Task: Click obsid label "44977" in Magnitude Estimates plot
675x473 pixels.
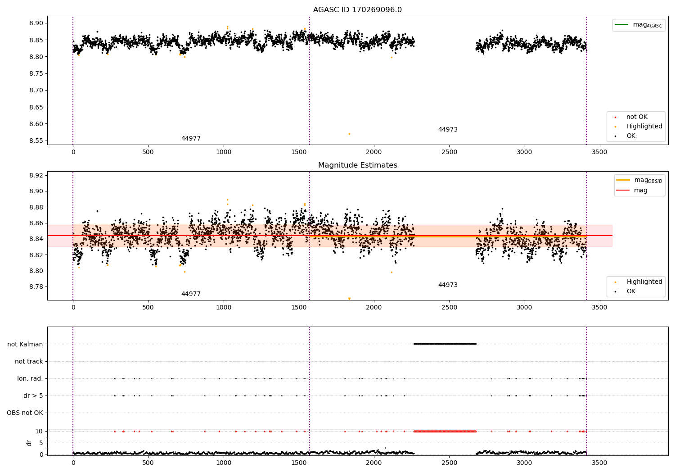Action: coord(191,294)
